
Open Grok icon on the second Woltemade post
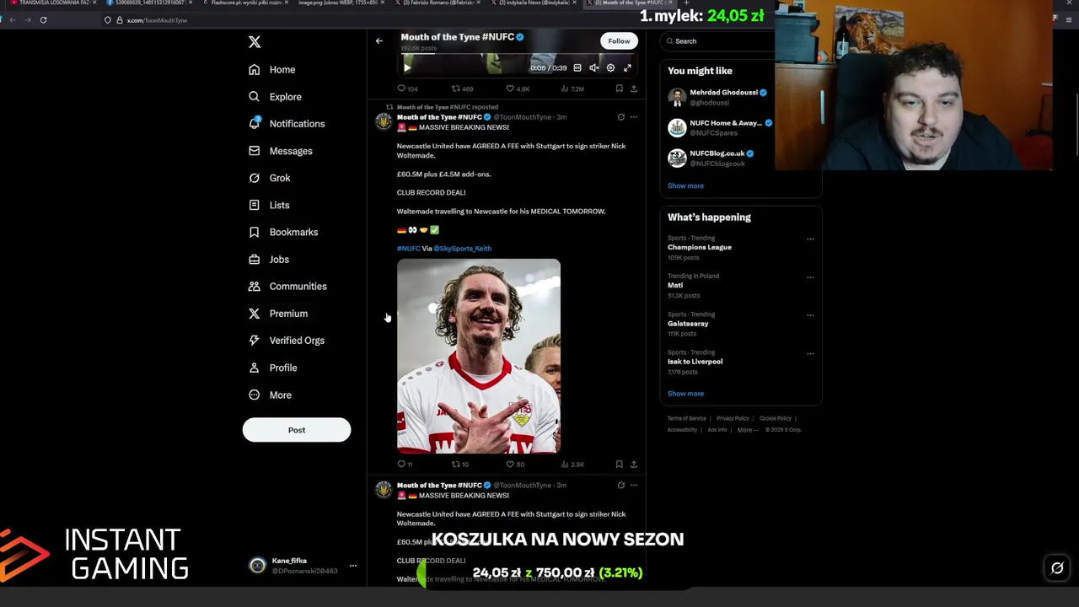click(x=621, y=486)
